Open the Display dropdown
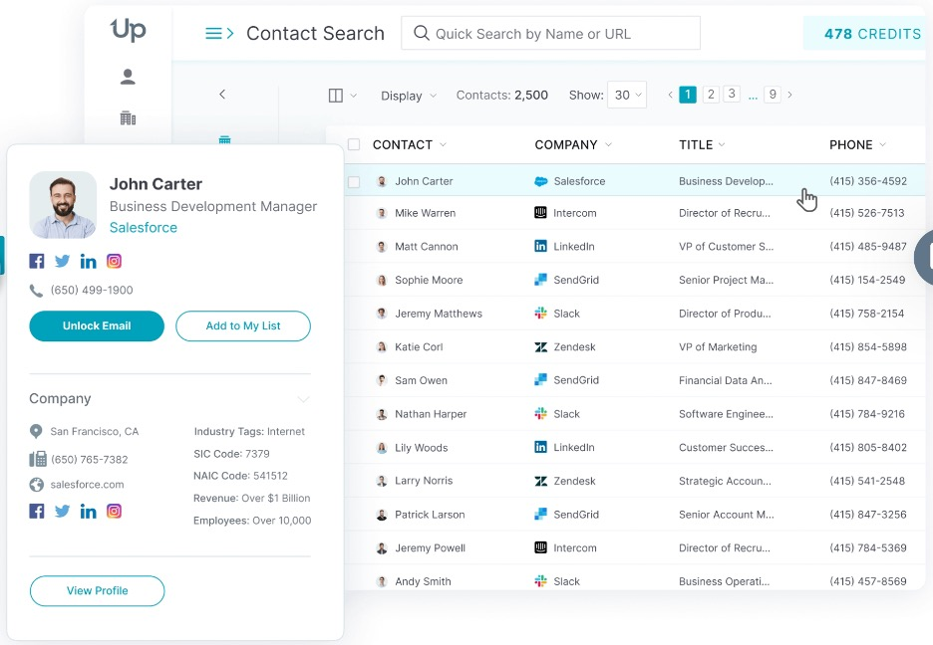This screenshot has width=933, height=645. [409, 96]
